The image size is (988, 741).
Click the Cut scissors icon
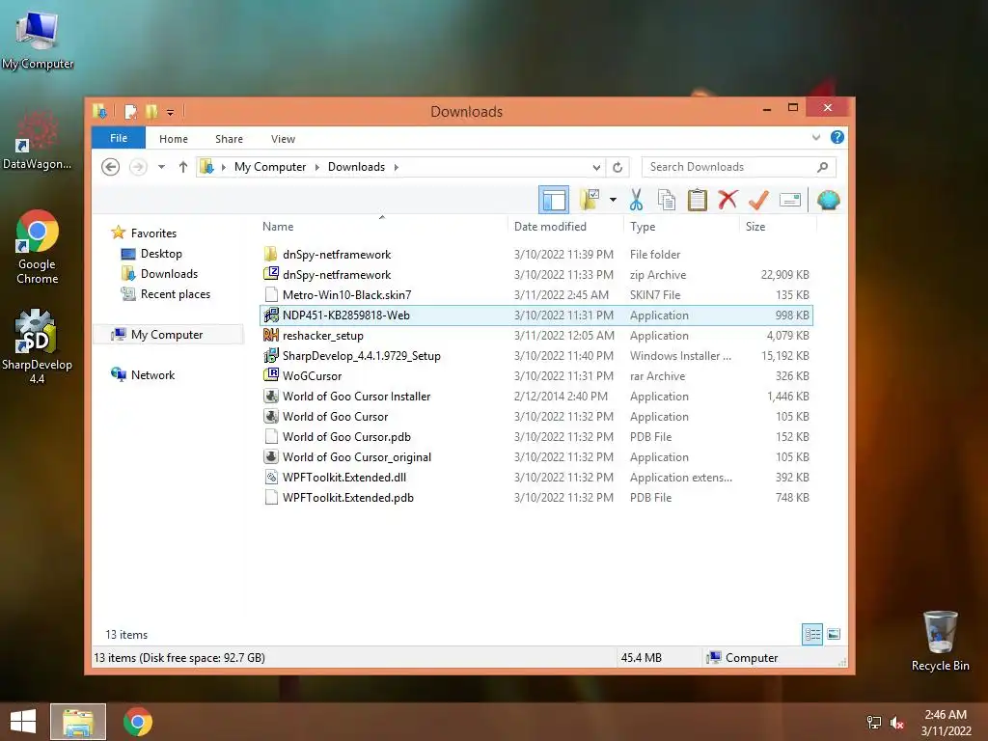tap(636, 200)
